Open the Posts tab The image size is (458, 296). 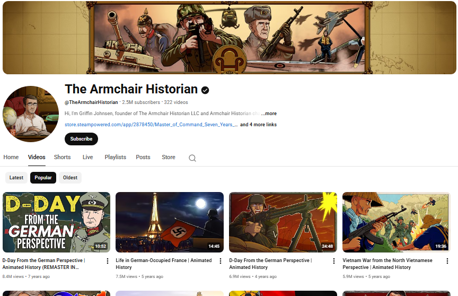click(143, 157)
